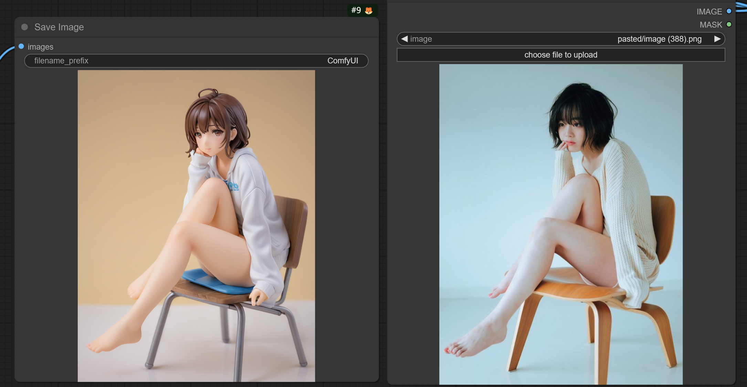Screen dimensions: 747x387
Task: Open the generated figure output image
Action: [196, 226]
